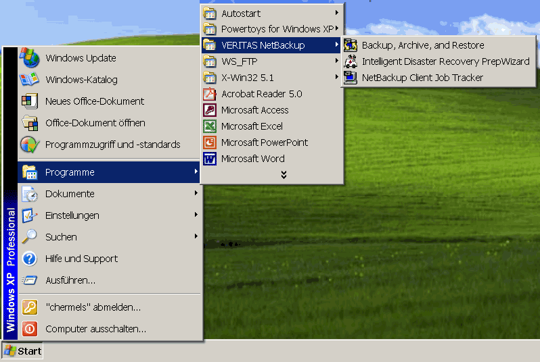
Task: Select Intelligent Disaster Recovery PrepWizard label
Action: point(446,61)
